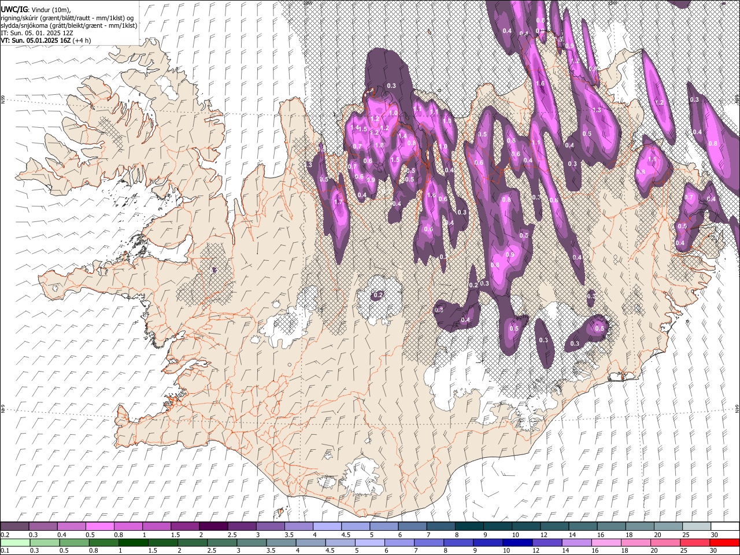
Task: Click the 'IT: Sun. 05. 01. 2025 12Z' line
Action: [37, 33]
